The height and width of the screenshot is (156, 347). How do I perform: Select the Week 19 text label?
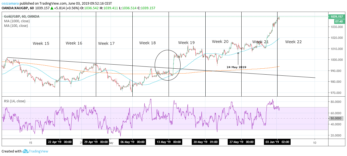[186, 43]
